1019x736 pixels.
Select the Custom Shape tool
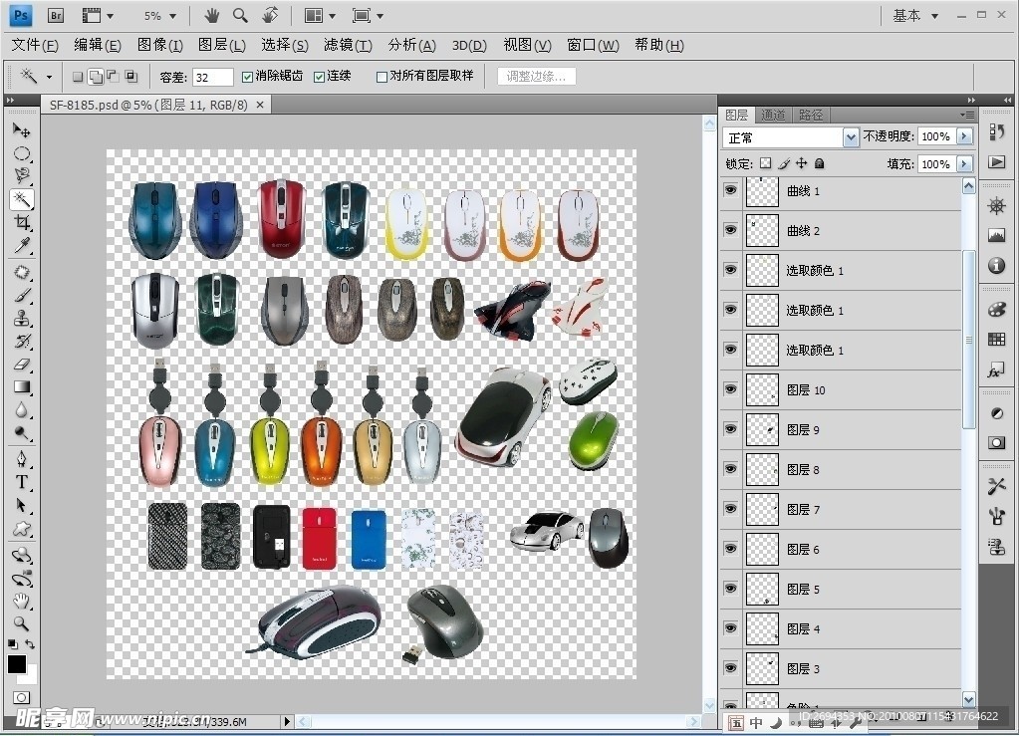tap(22, 529)
